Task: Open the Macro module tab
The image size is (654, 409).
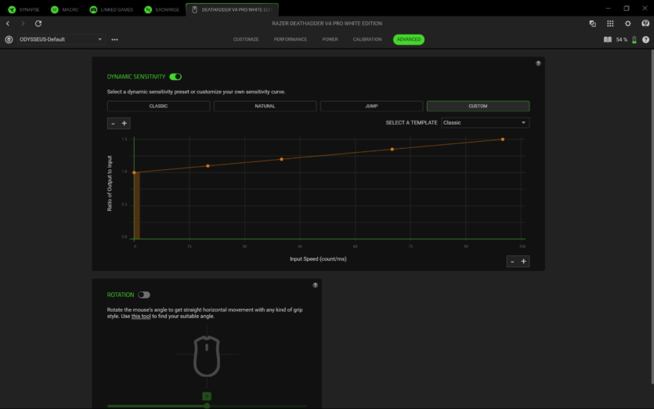Action: pos(64,9)
